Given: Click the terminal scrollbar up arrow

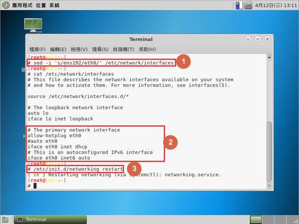Looking at the screenshot, I should 269,57.
